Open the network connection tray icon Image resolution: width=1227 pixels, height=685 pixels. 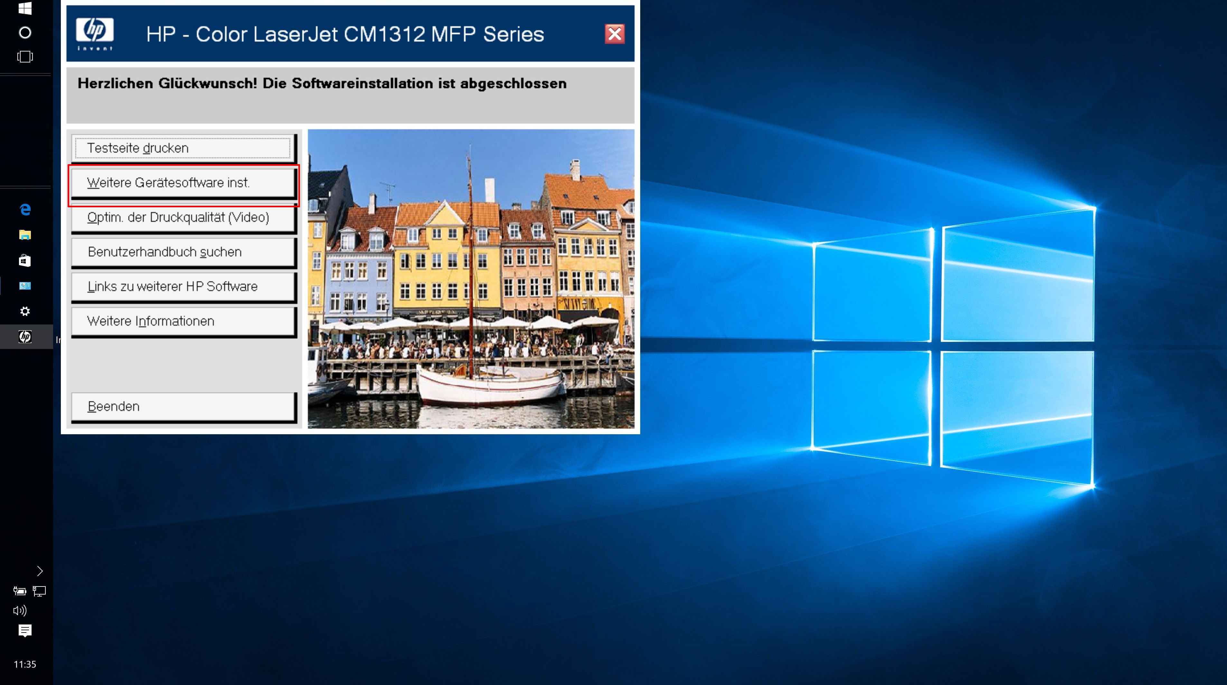(x=39, y=591)
